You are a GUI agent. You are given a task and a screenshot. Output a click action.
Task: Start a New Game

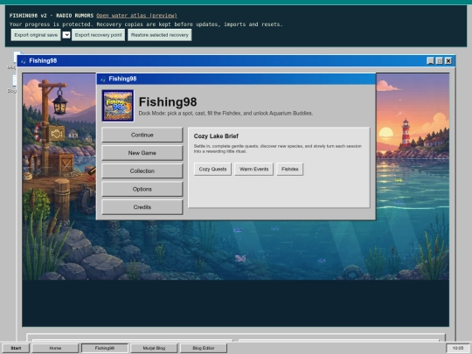click(142, 153)
